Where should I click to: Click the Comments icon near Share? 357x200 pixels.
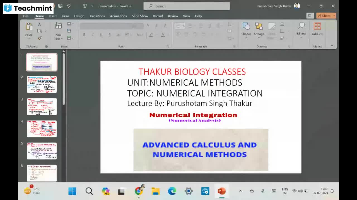(310, 16)
